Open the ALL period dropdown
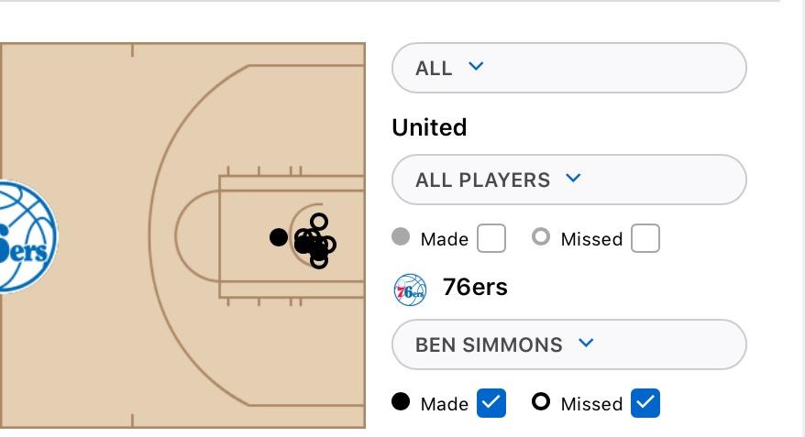The height and width of the screenshot is (437, 805). (x=568, y=68)
